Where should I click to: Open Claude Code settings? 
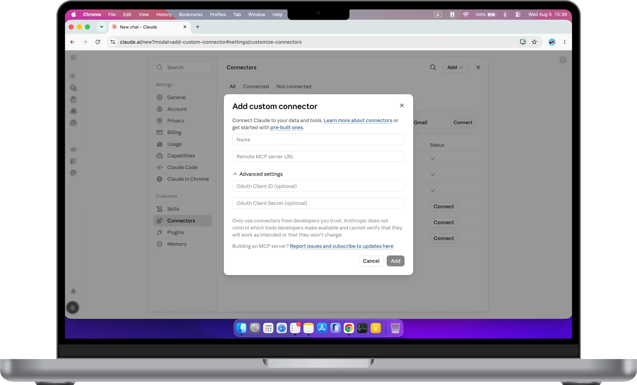pyautogui.click(x=182, y=167)
